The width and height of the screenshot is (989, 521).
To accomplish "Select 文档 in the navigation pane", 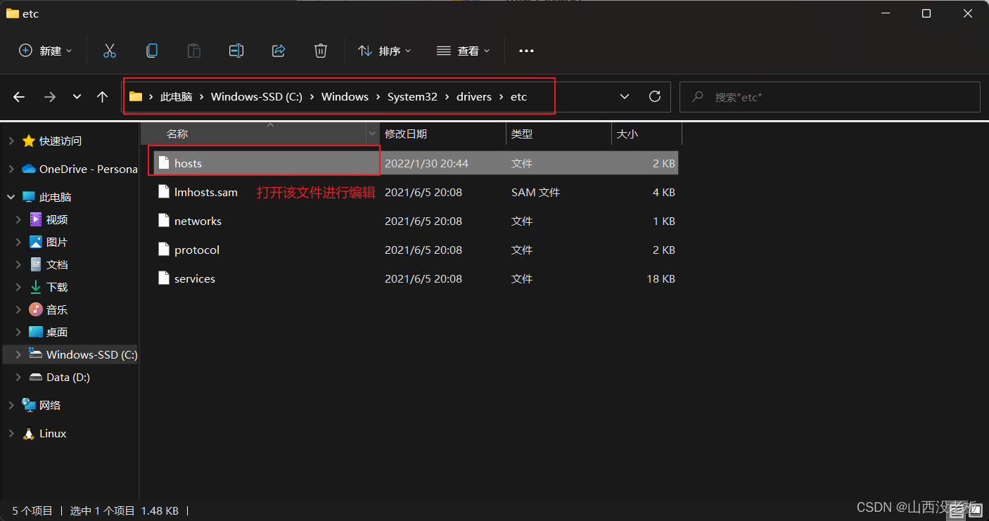I will click(57, 264).
